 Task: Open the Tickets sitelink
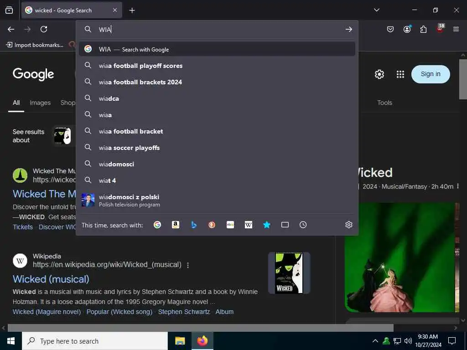(23, 227)
